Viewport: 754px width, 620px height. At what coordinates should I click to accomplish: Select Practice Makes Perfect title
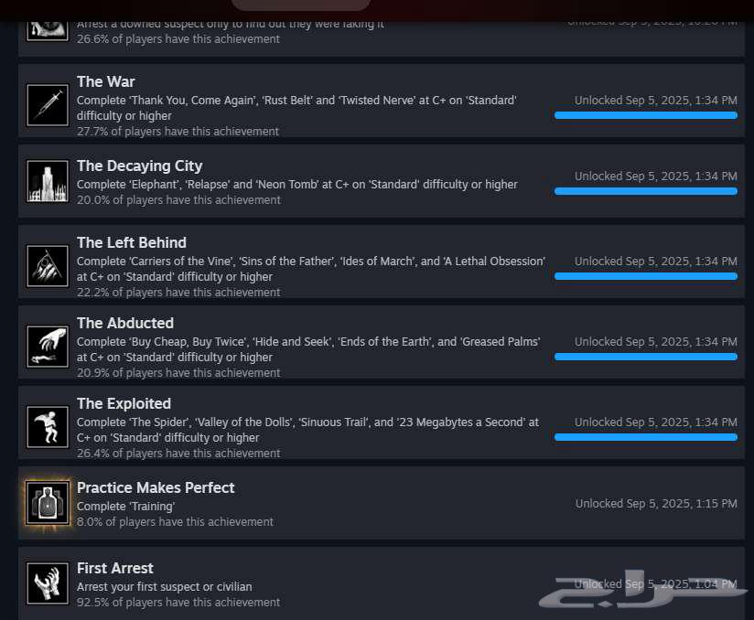(156, 487)
